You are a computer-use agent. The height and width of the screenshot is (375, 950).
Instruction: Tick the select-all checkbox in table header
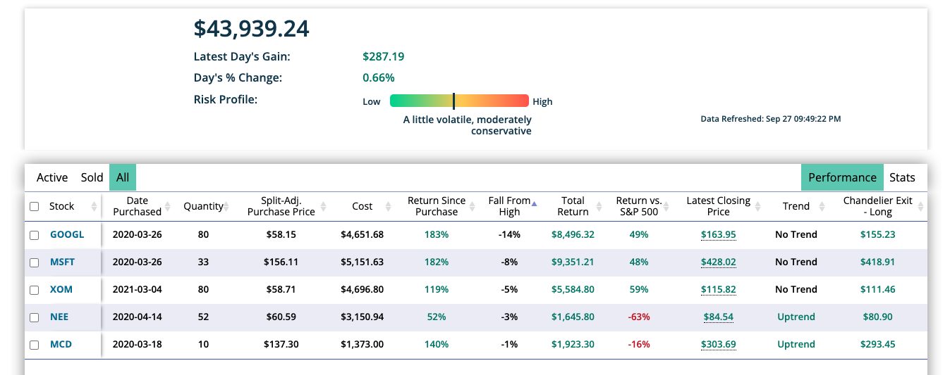click(x=35, y=206)
